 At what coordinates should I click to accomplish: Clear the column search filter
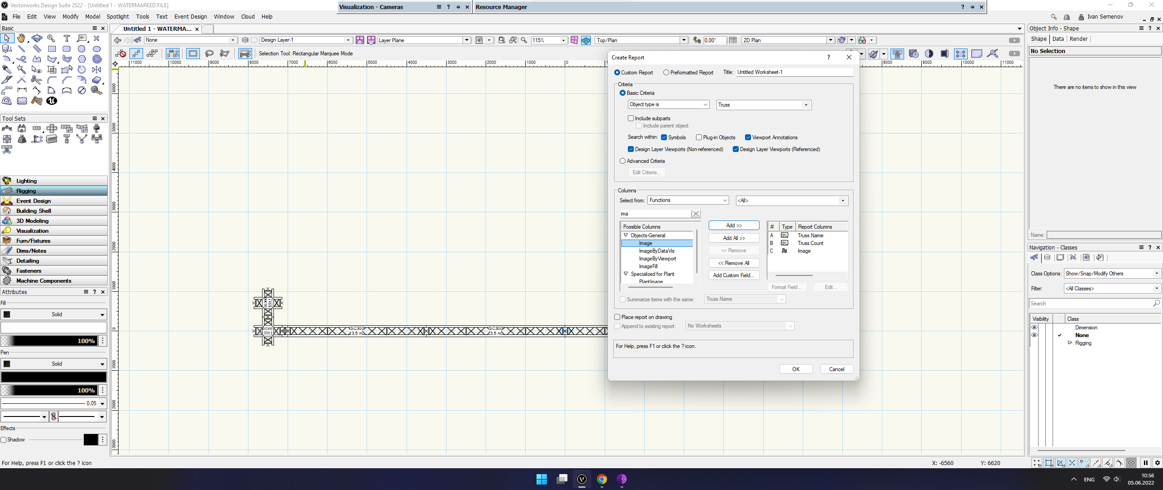pos(696,214)
